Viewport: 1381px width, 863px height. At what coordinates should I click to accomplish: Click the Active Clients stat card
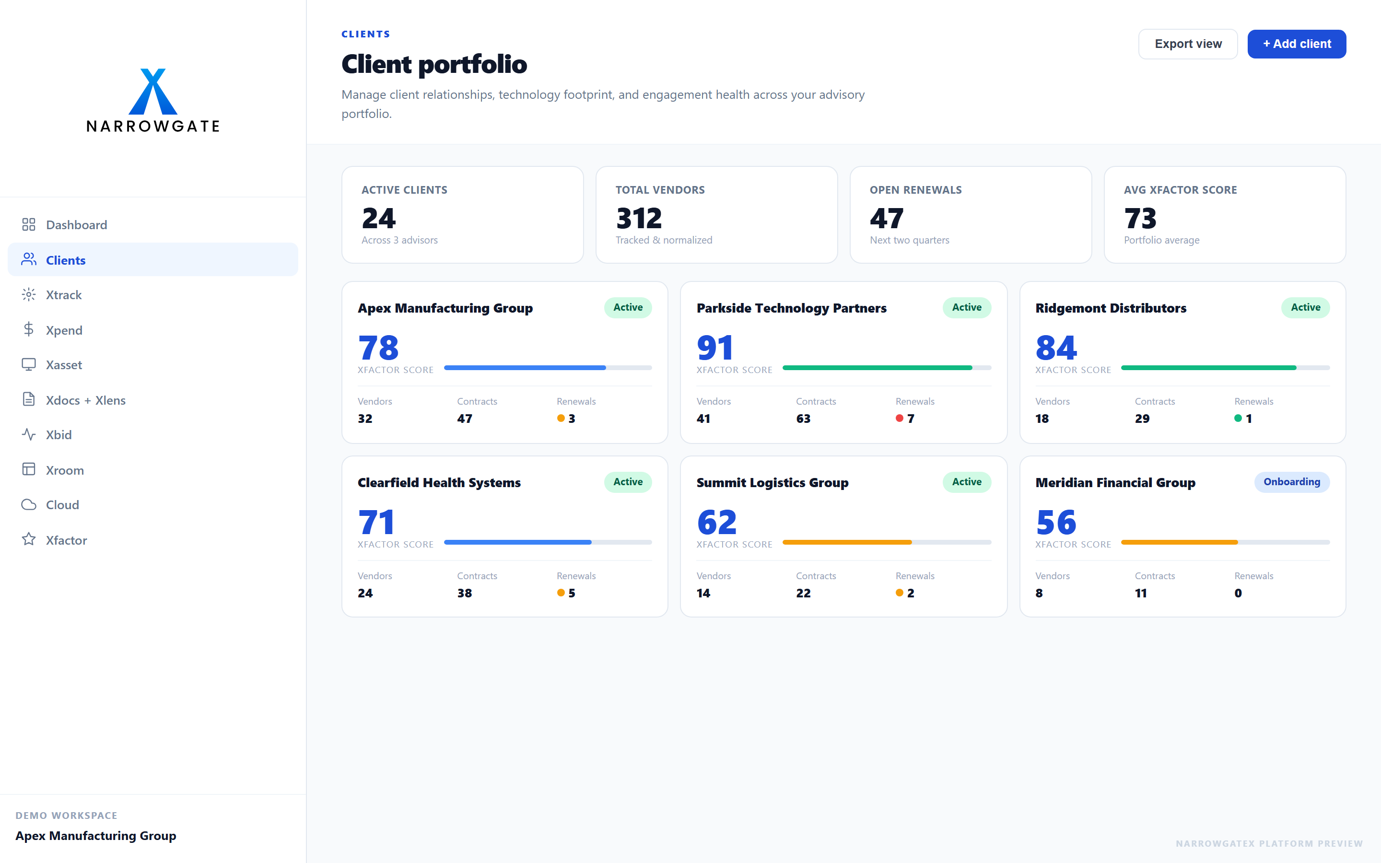coord(462,215)
